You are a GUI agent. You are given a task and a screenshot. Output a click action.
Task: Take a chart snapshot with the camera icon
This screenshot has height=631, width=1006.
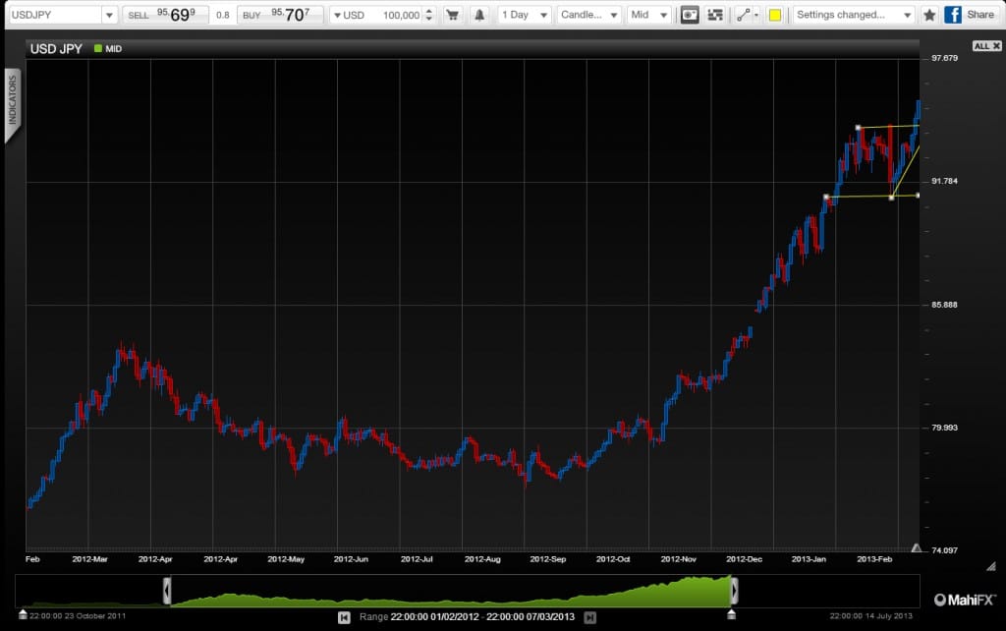[691, 15]
